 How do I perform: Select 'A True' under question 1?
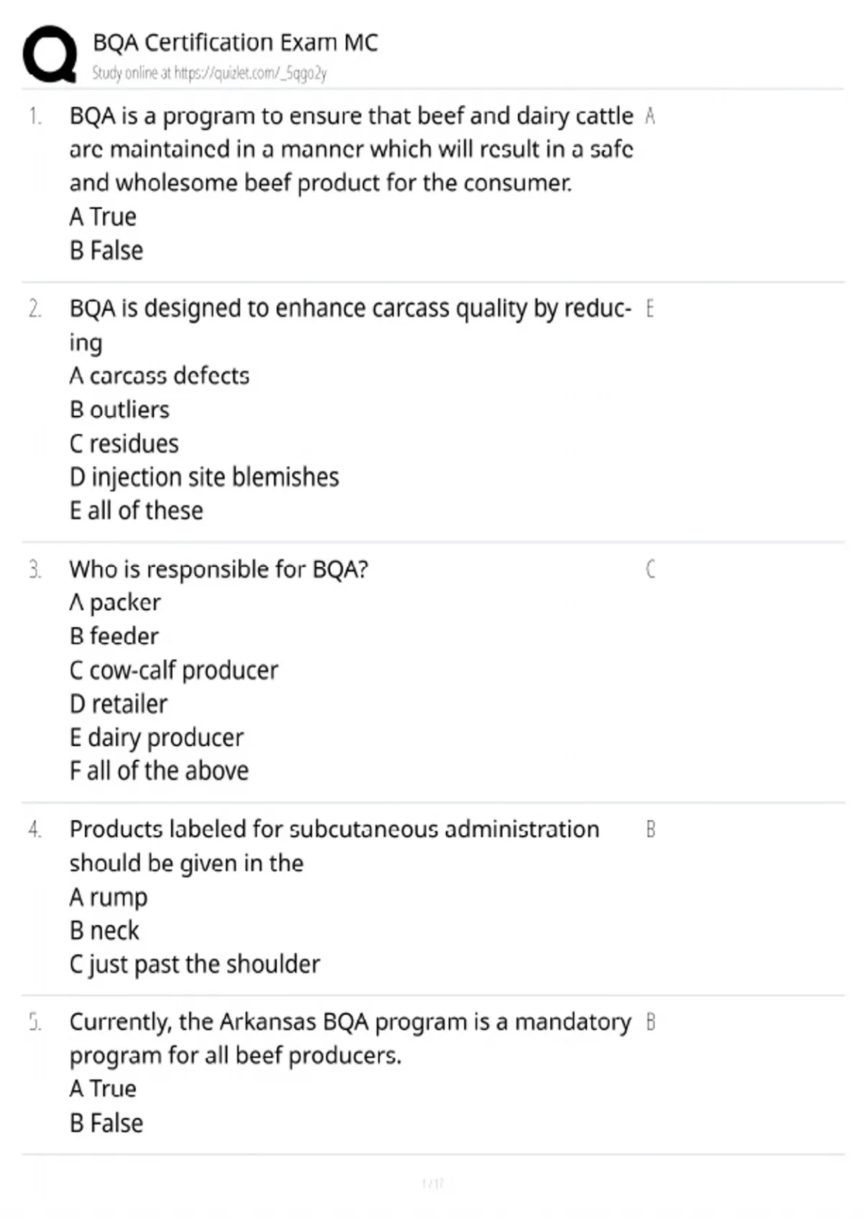[x=103, y=217]
